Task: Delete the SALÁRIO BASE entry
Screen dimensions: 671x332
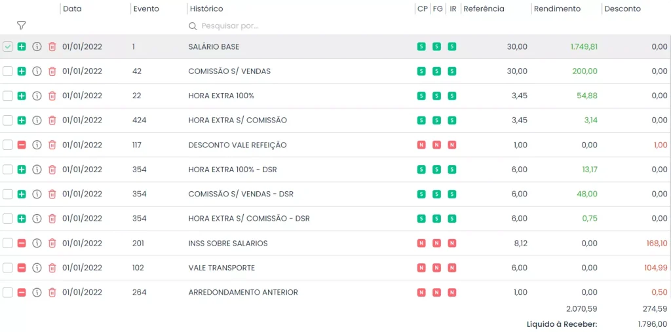Action: click(52, 46)
